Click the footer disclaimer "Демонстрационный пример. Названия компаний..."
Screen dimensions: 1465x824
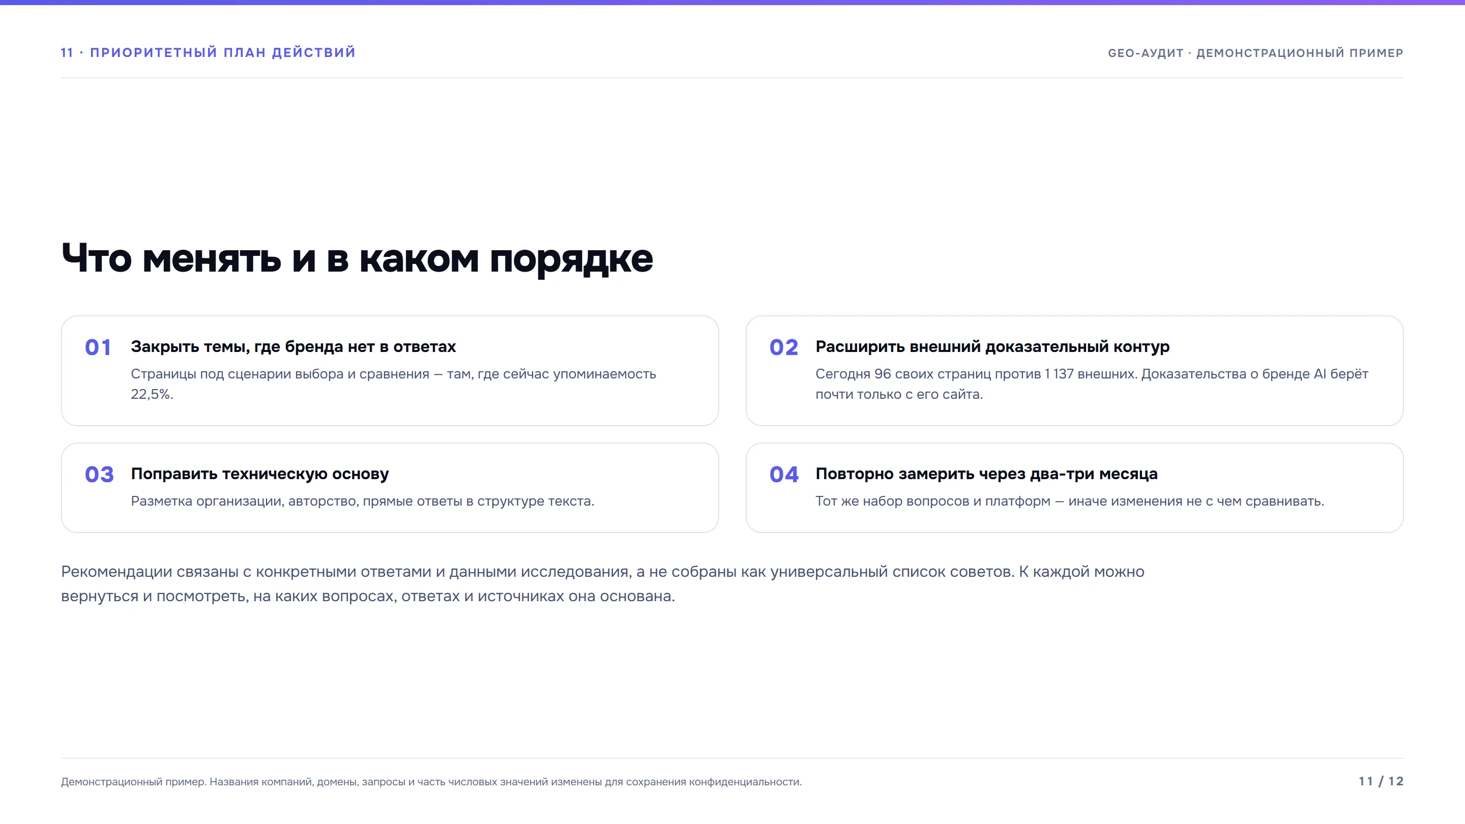(431, 782)
